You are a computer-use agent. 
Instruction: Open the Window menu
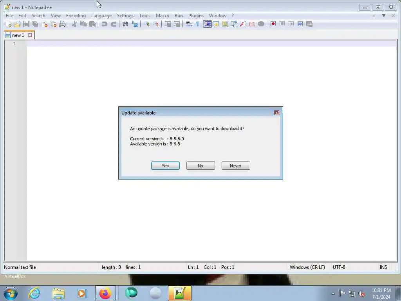pyautogui.click(x=218, y=16)
